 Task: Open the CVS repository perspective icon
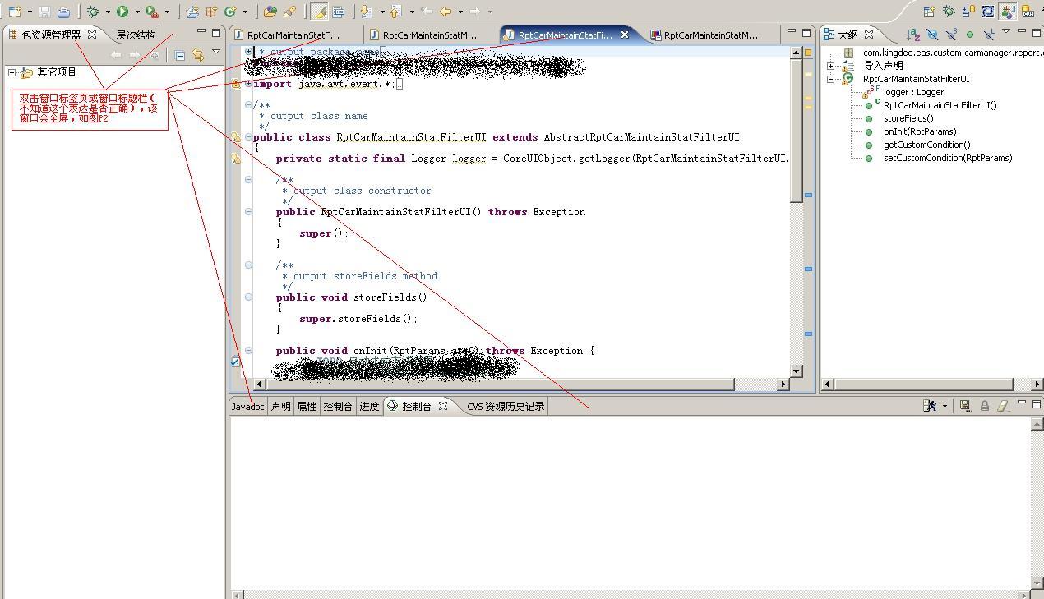pos(1028,12)
